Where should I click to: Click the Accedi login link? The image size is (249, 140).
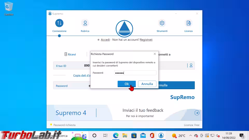tap(105, 40)
